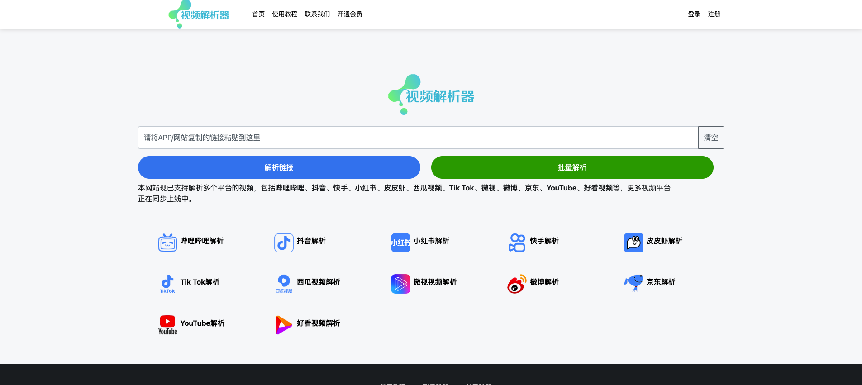The width and height of the screenshot is (862, 385).
Task: Click the header 视频解析器 logo
Action: pyautogui.click(x=199, y=14)
